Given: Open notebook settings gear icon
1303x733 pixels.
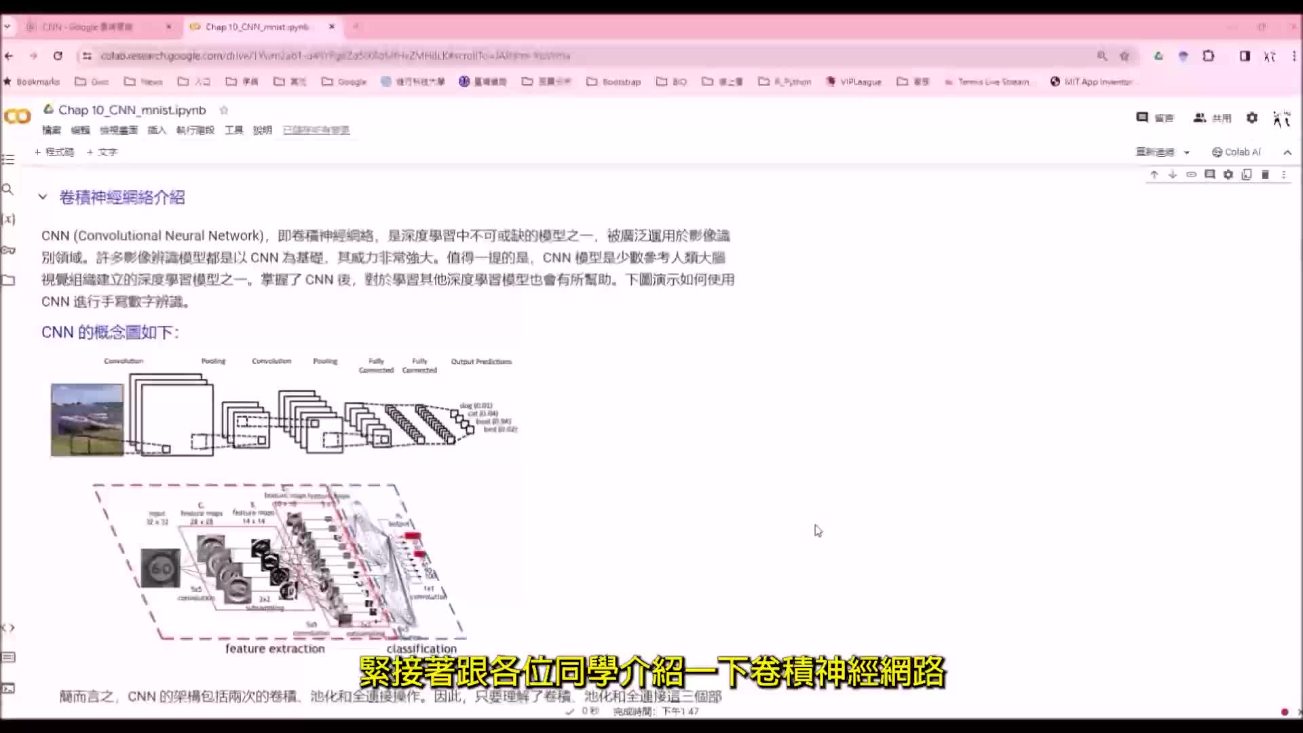Looking at the screenshot, I should (x=1228, y=174).
